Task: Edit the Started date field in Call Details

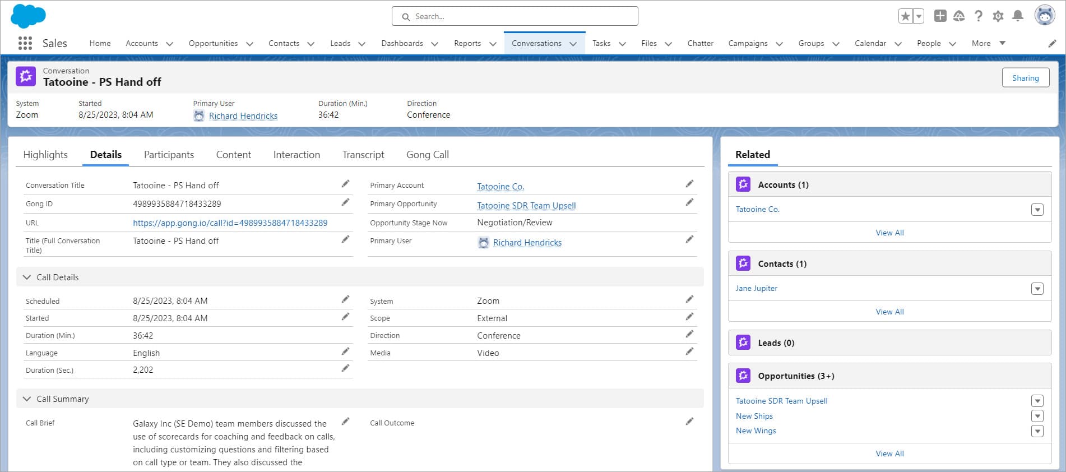Action: pyautogui.click(x=346, y=317)
